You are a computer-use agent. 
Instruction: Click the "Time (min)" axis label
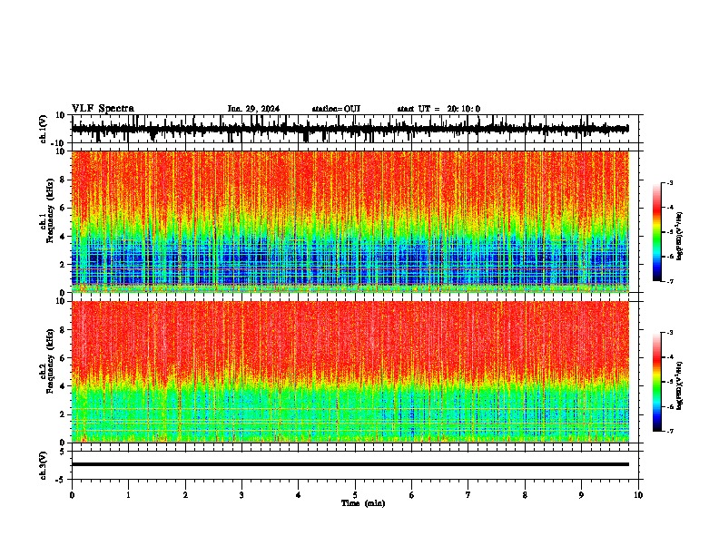[363, 503]
